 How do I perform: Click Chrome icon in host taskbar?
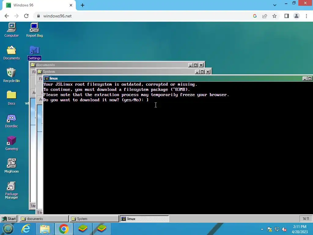tap(64, 229)
